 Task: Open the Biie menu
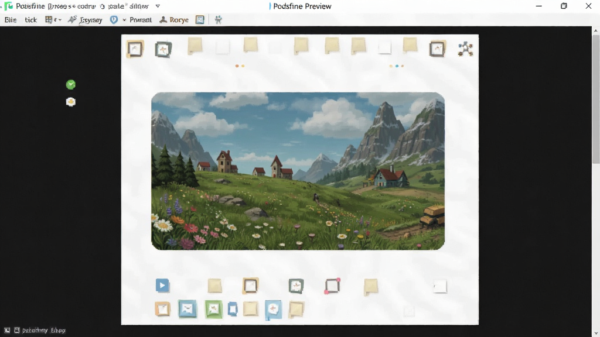pos(11,20)
